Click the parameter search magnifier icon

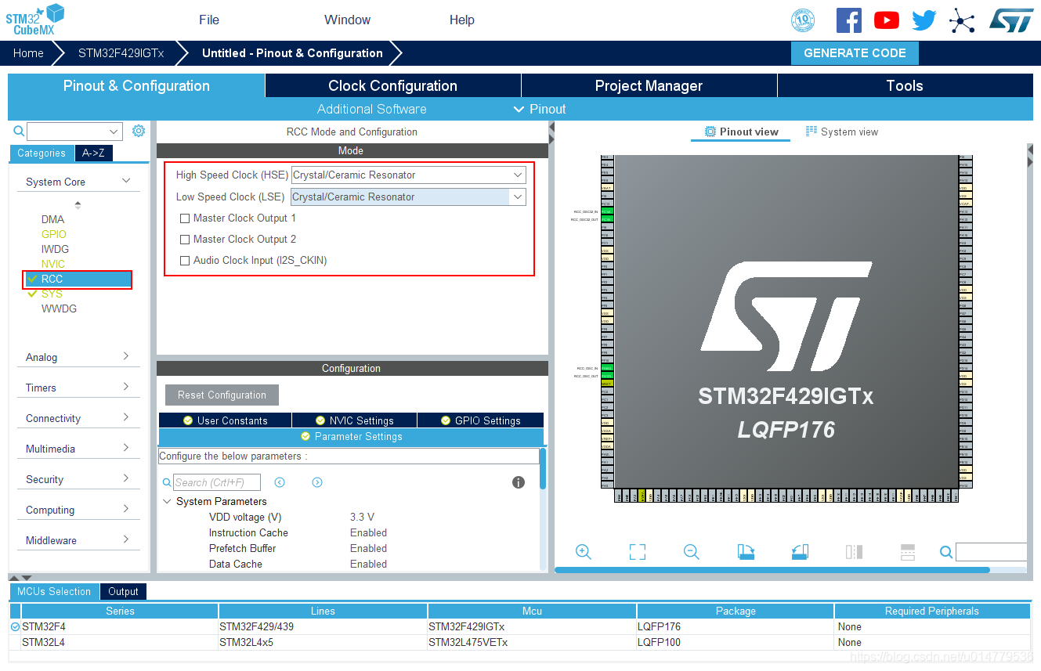coord(167,483)
